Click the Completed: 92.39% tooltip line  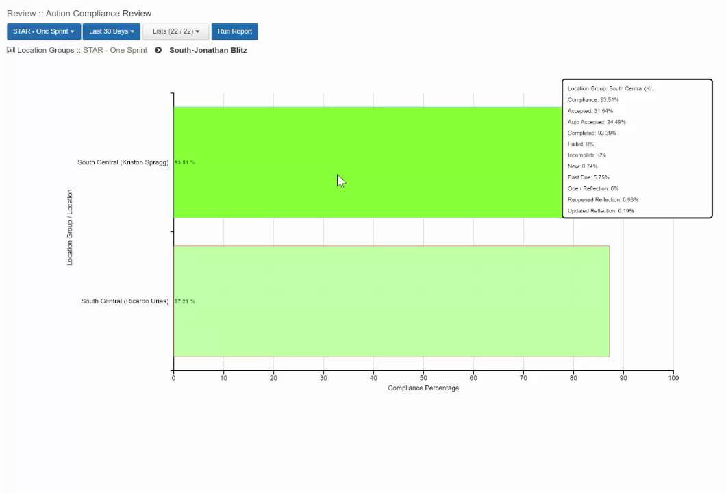pos(592,134)
